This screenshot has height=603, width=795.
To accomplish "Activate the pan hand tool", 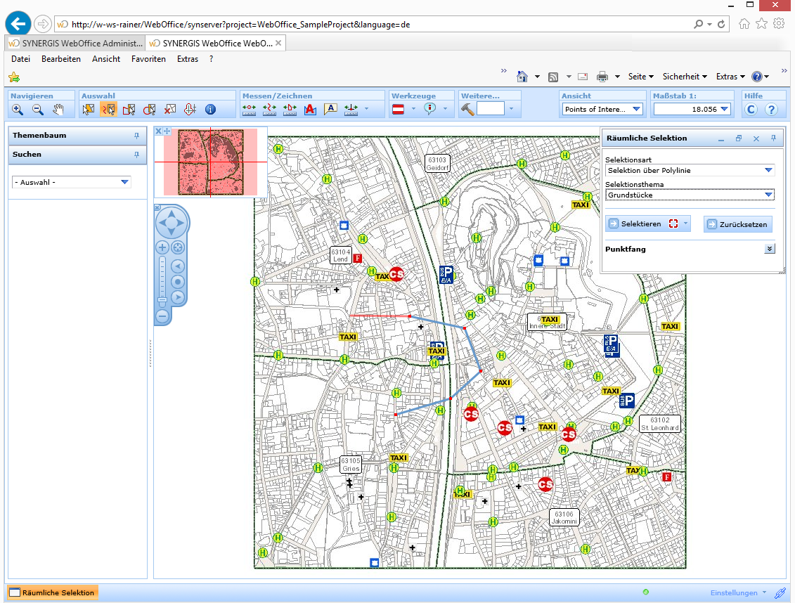I will (x=59, y=110).
